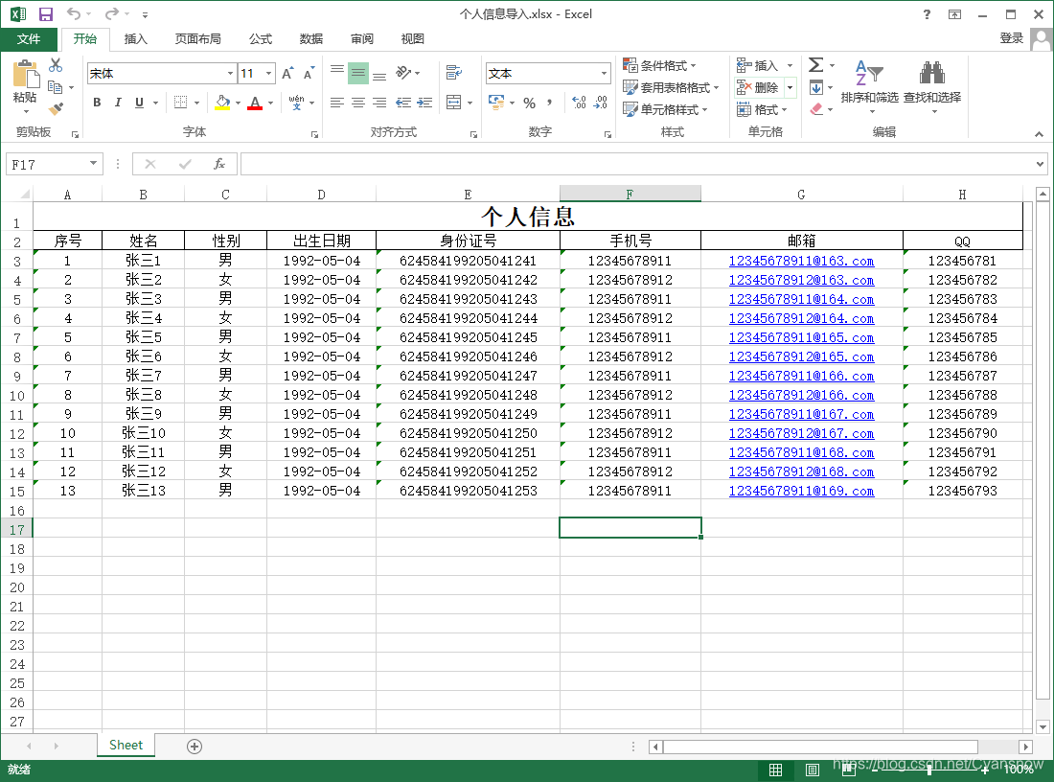Click the Insert Function fx icon
Viewport: 1054px width, 782px height.
[219, 163]
